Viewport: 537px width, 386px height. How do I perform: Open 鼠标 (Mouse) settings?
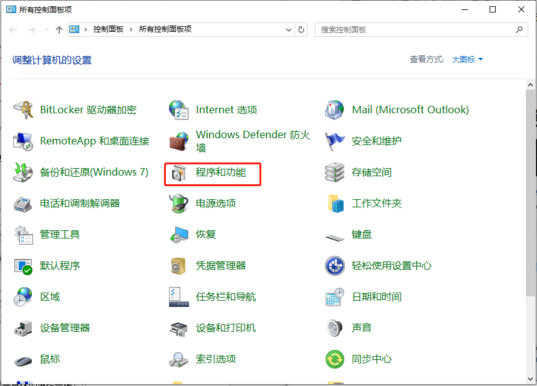(50, 359)
